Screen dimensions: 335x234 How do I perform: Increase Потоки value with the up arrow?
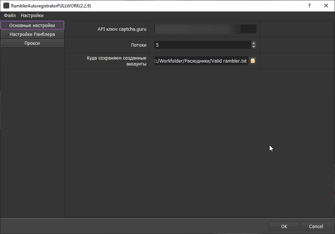(x=253, y=43)
